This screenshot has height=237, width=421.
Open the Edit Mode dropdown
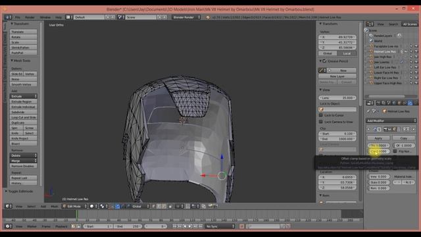point(74,206)
